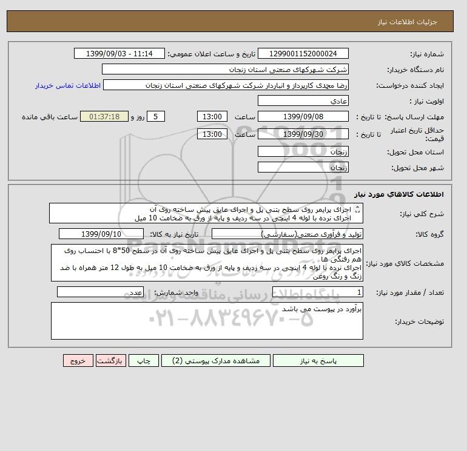Viewport: 467px width, 451px height.
Task: Click the response deadline time field 13:00
Action: point(212,117)
